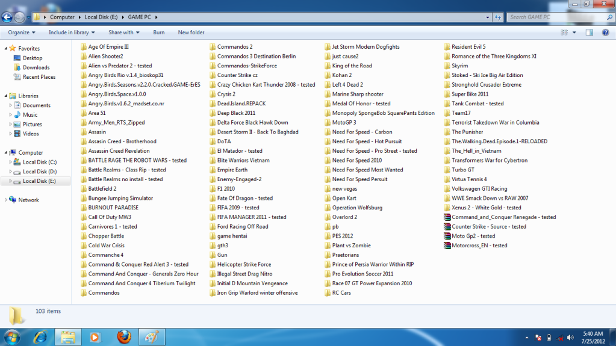Open Windows Media Player taskbar icon
Viewport: 616px width, 346px height.
[95, 338]
